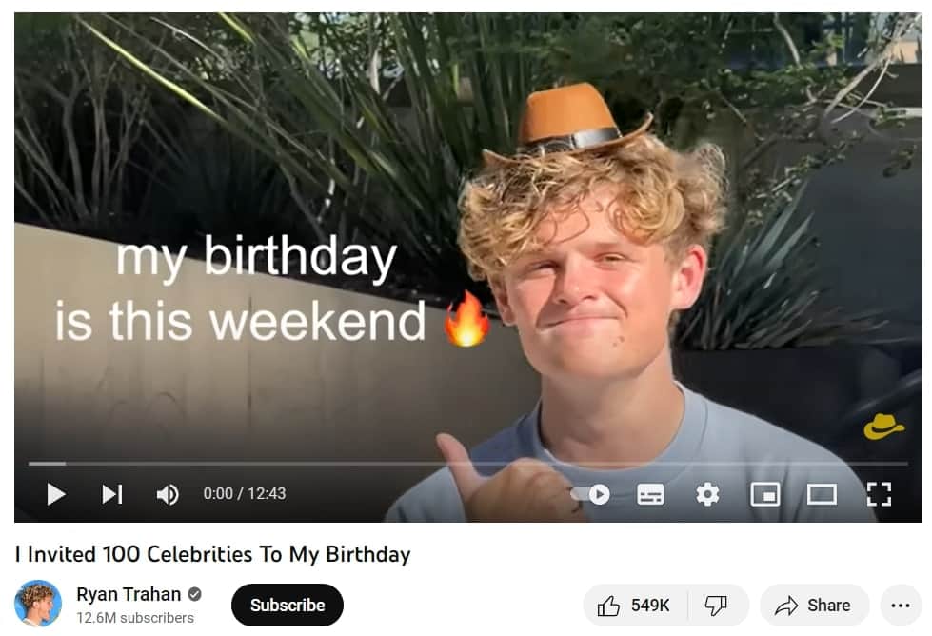Click the video title text
The width and height of the screenshot is (932, 636).
[213, 554]
